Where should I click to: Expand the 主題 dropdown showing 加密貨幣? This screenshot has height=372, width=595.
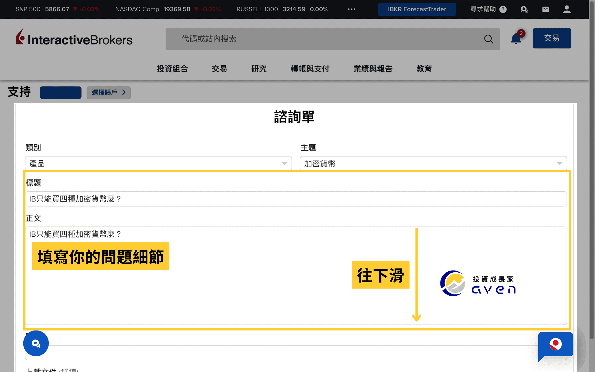(x=433, y=163)
